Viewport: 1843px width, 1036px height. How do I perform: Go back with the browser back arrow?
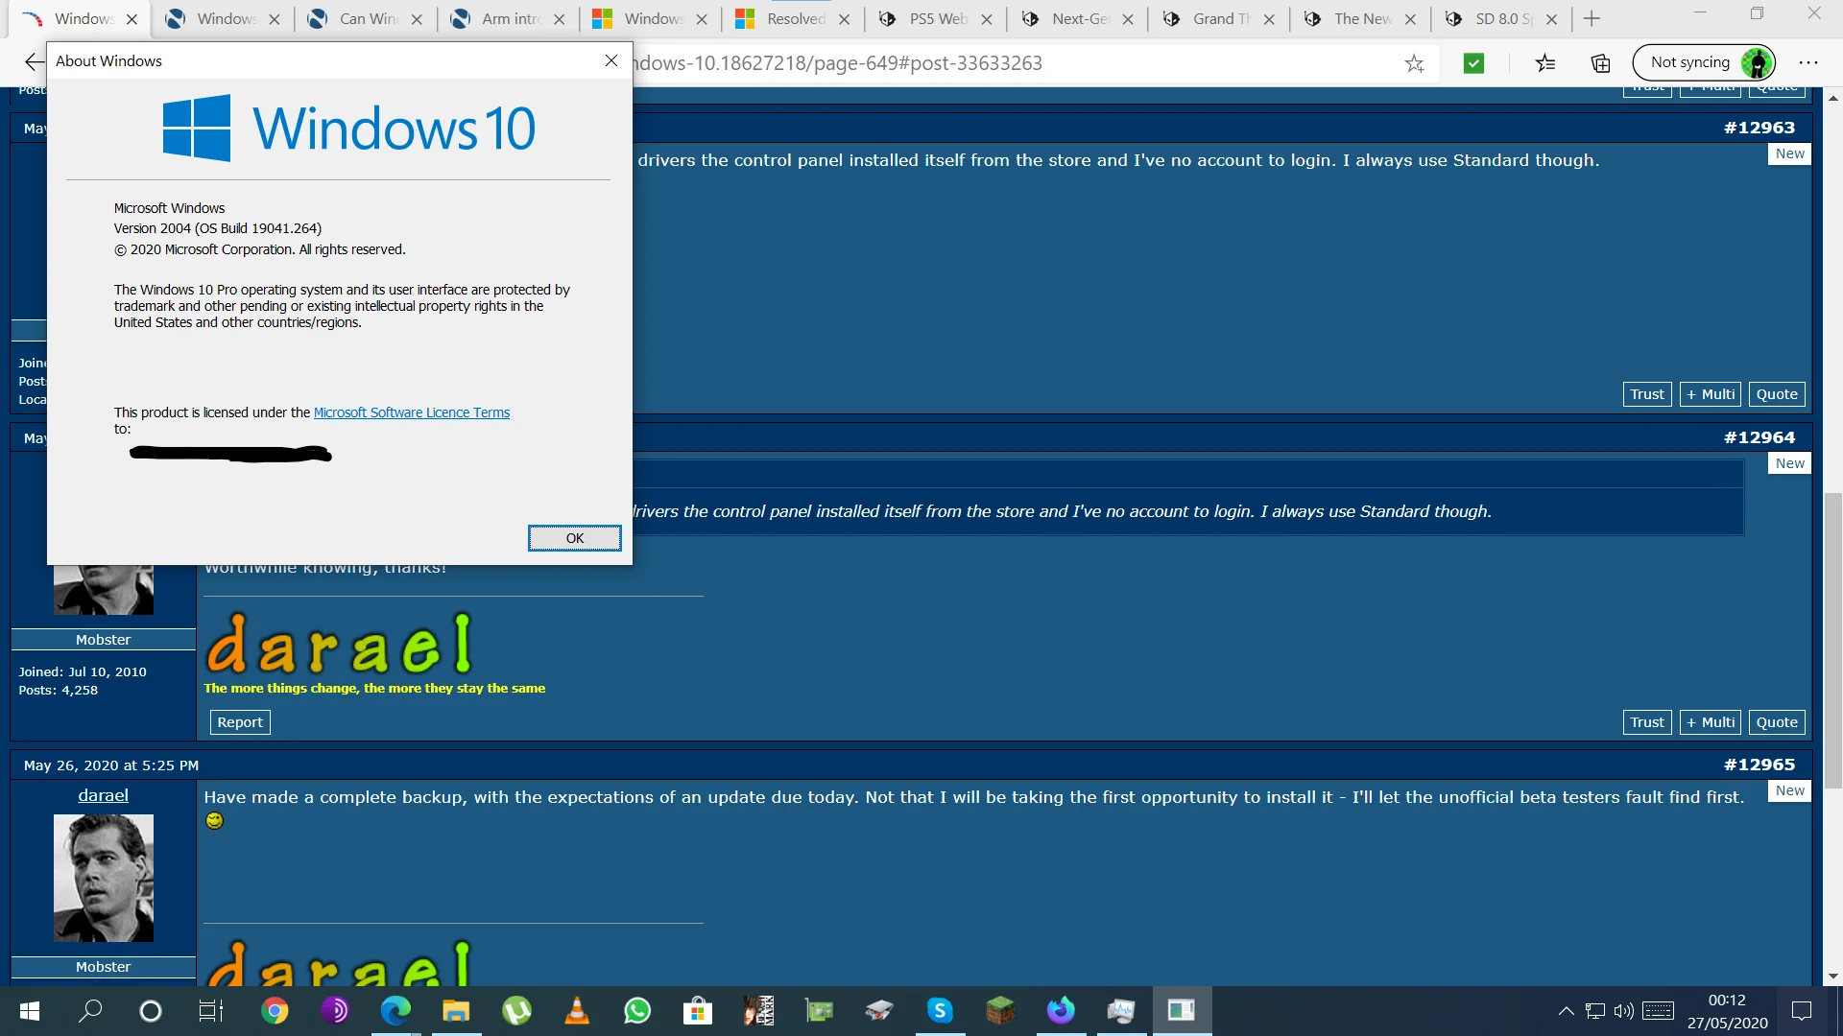tap(34, 62)
